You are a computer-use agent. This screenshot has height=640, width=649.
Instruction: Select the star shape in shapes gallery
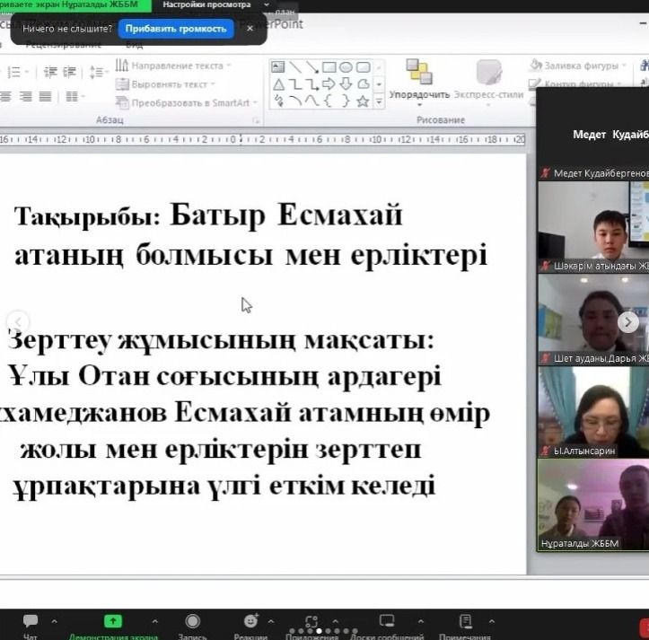click(x=363, y=101)
